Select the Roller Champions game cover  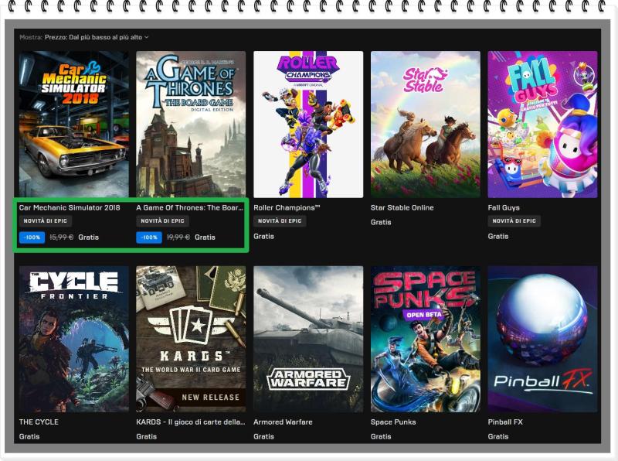coord(308,124)
